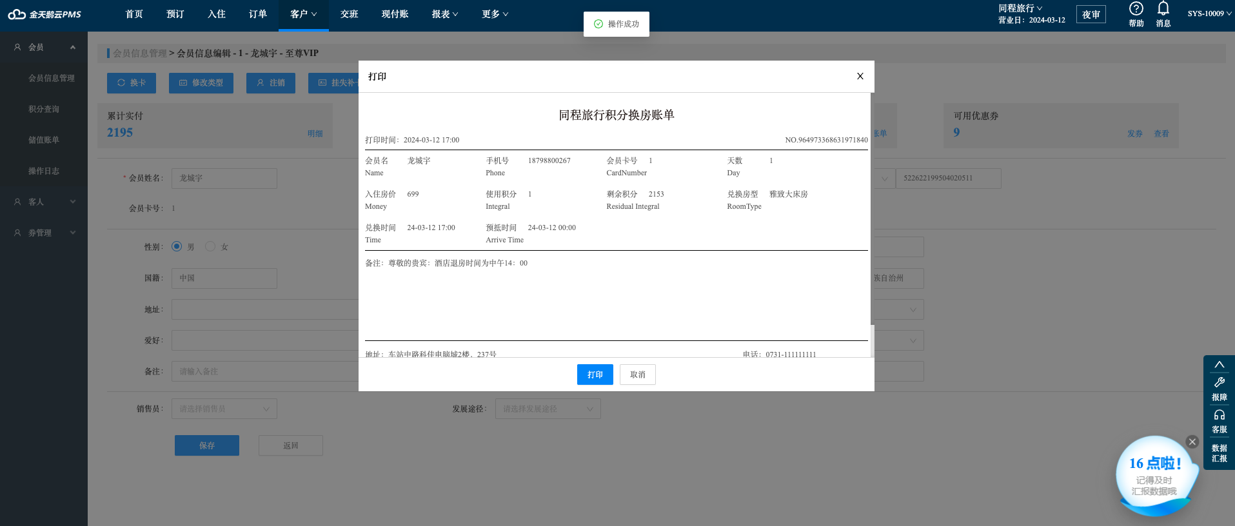
Task: Click the 国籍 input field
Action: [224, 278]
